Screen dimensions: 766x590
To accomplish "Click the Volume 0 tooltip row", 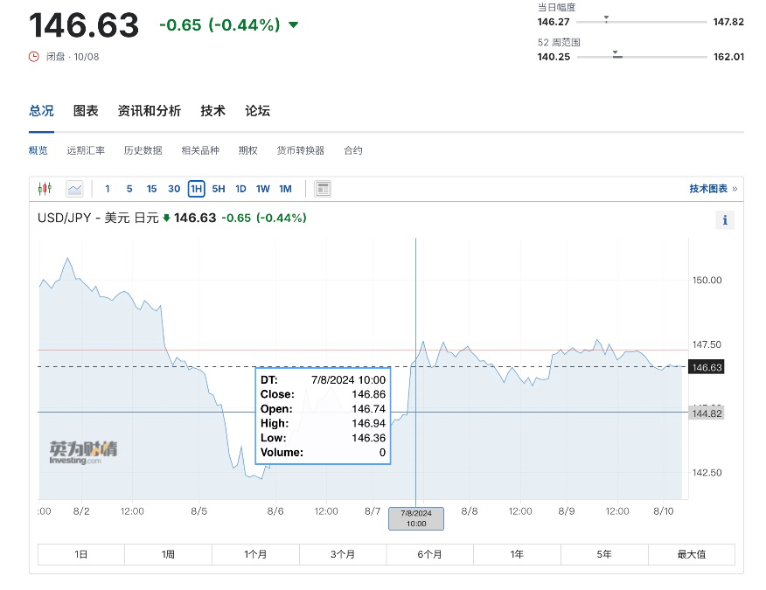I will 323,453.
